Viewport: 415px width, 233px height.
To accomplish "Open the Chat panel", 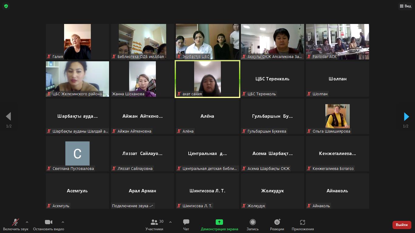I will 186,222.
